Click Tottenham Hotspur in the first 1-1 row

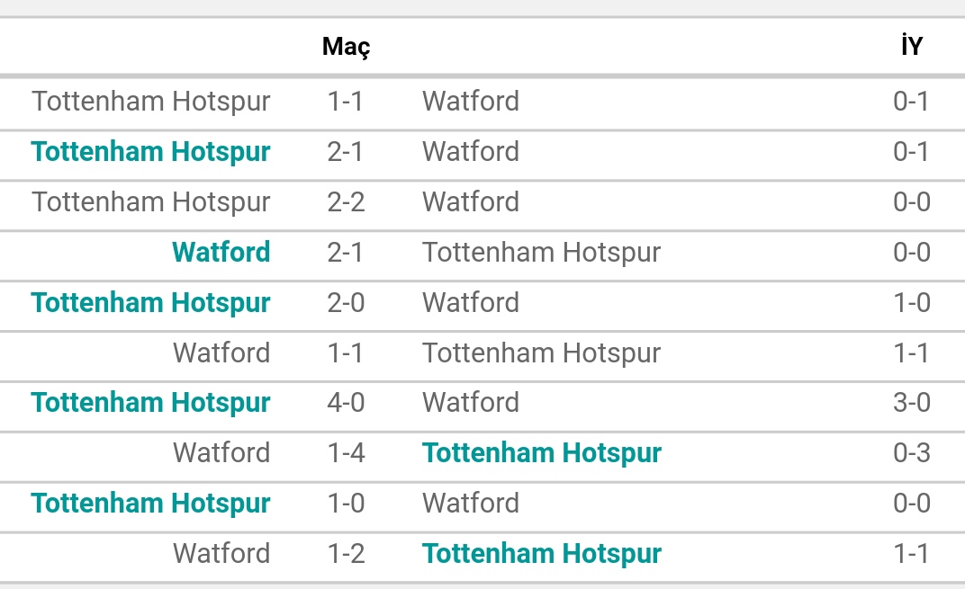pos(151,102)
